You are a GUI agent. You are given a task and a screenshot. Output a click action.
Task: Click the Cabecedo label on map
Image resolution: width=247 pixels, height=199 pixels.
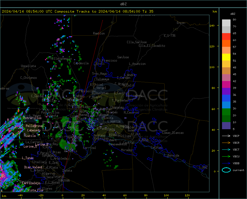(34, 130)
